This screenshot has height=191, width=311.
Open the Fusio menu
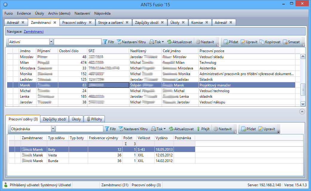(x=9, y=13)
